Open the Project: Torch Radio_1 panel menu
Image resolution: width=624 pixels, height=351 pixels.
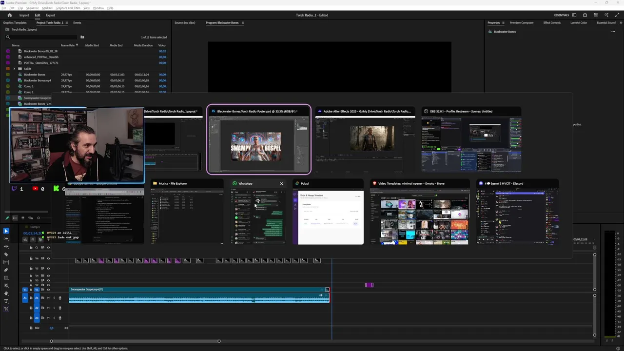[67, 22]
